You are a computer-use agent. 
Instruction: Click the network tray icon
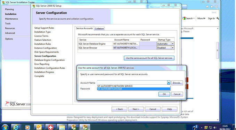tap(210, 128)
